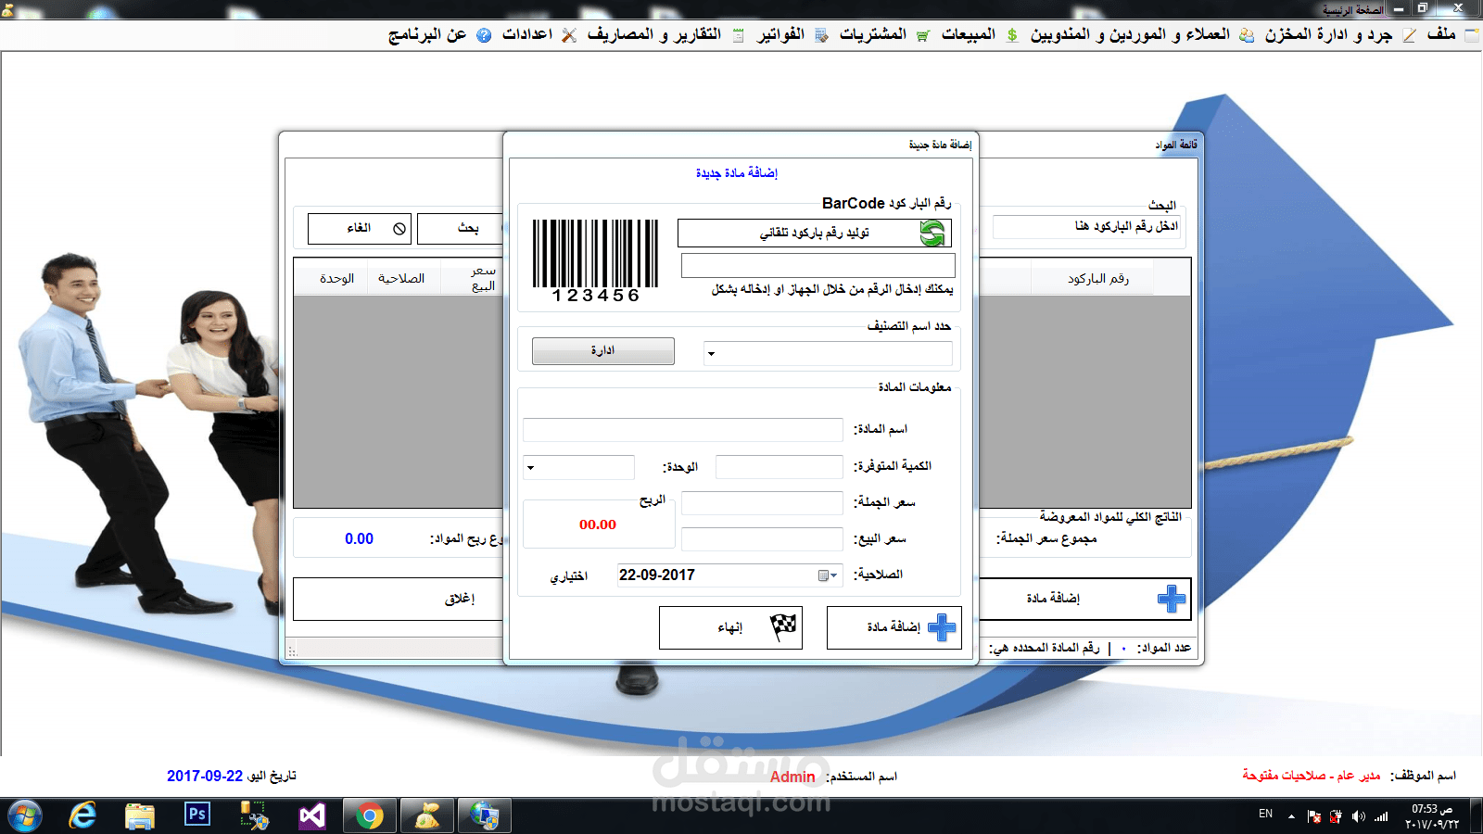
Task: Click the green refresh icon to generate barcode
Action: pos(933,233)
